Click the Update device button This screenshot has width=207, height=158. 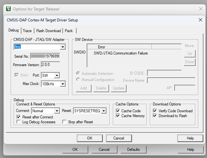pos(119,88)
